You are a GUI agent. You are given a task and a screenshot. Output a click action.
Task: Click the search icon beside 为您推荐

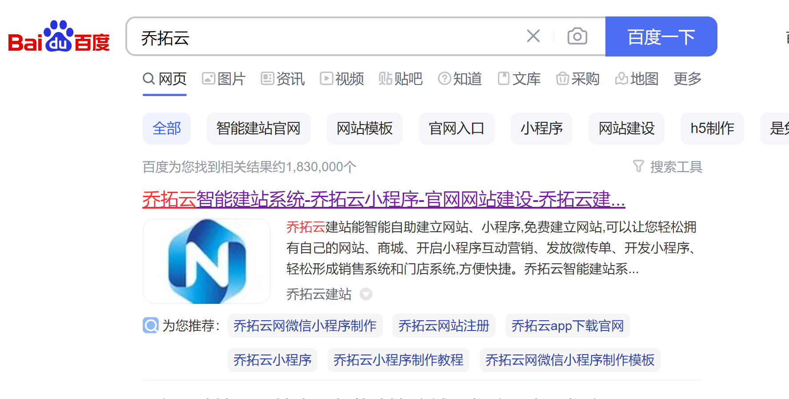(151, 325)
